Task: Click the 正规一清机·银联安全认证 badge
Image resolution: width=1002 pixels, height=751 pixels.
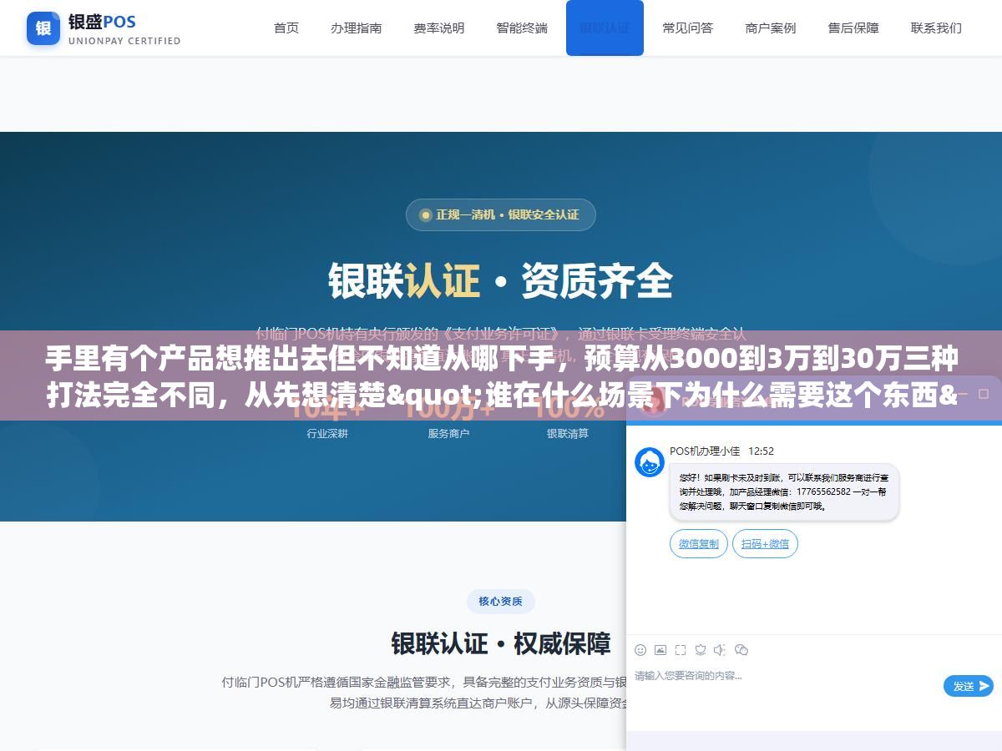Action: coord(501,214)
